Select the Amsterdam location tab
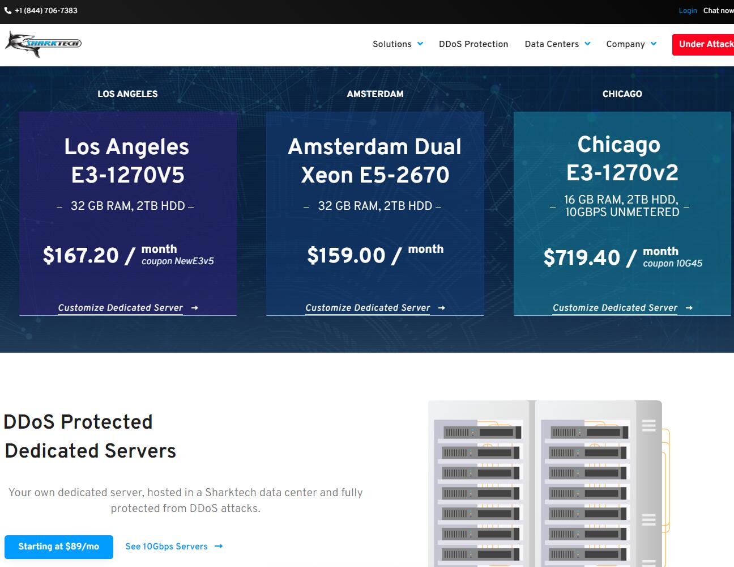The image size is (734, 567). (x=375, y=94)
